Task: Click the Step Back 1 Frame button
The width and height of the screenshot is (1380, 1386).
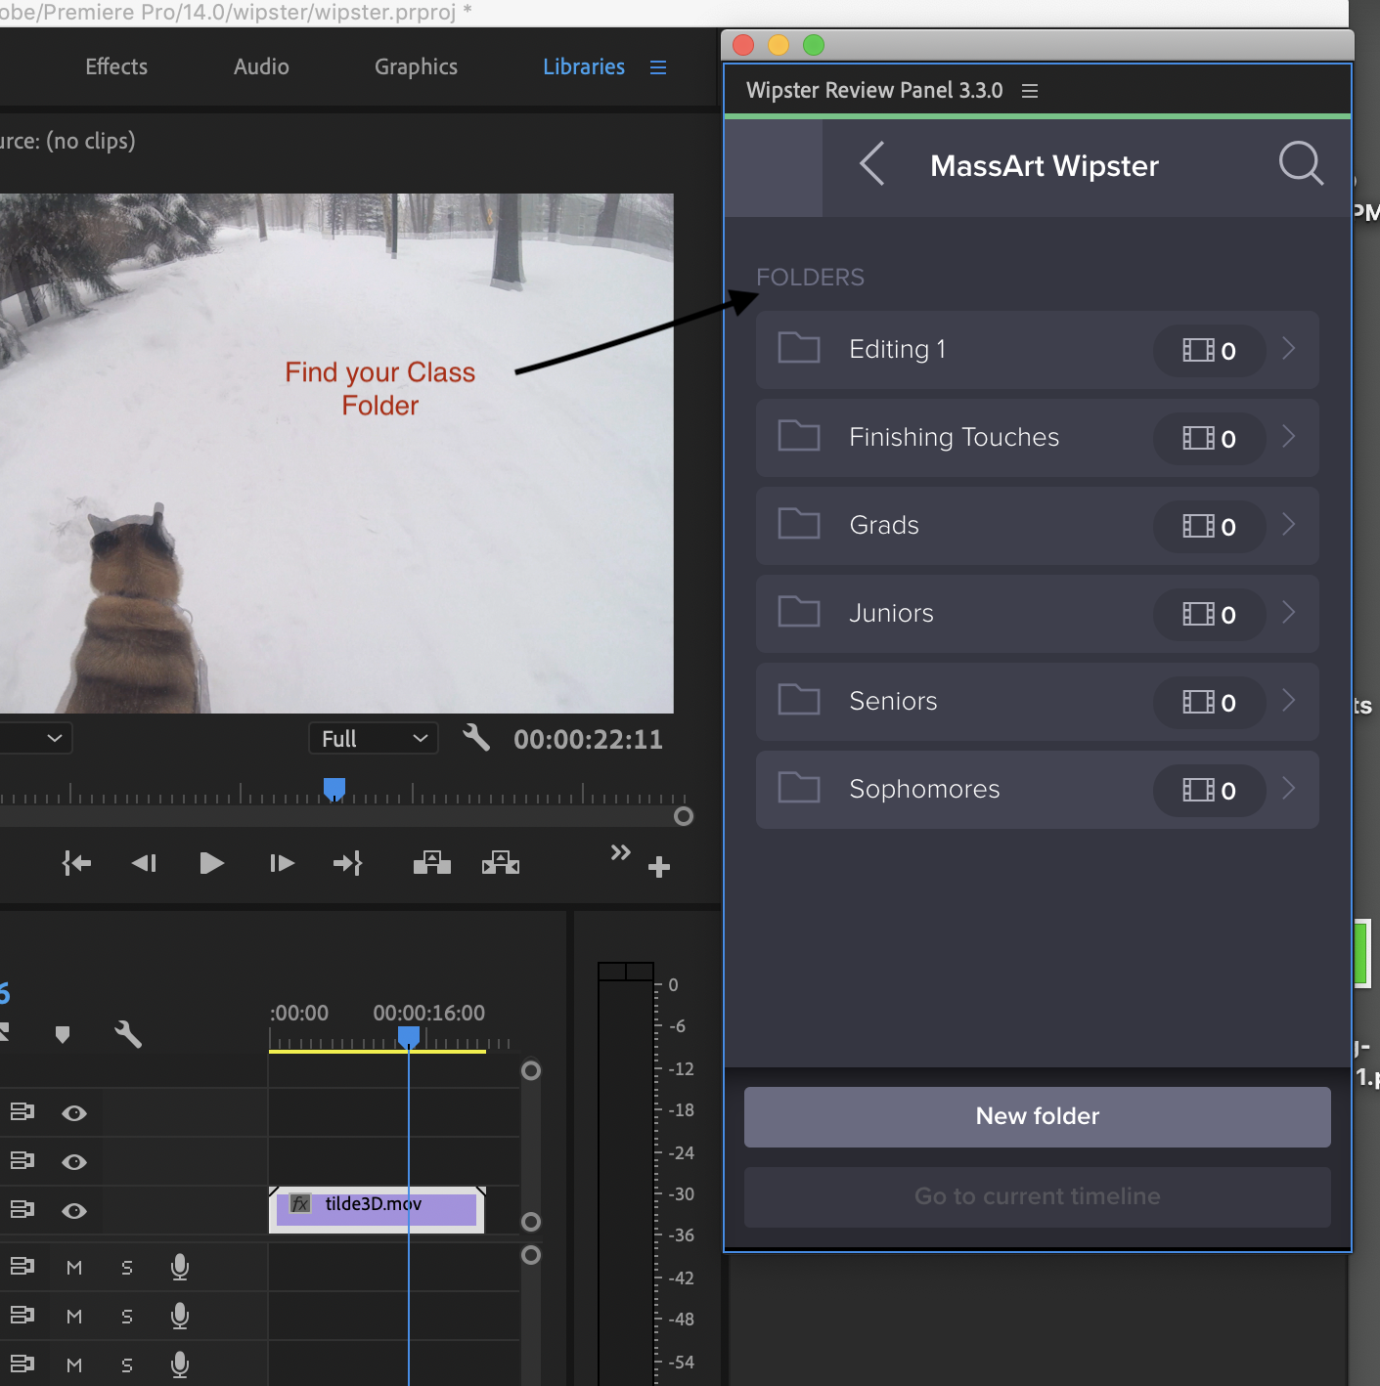Action: pos(144,863)
